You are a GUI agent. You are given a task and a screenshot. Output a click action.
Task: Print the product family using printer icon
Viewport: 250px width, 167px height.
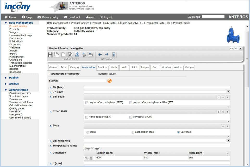click(84, 55)
